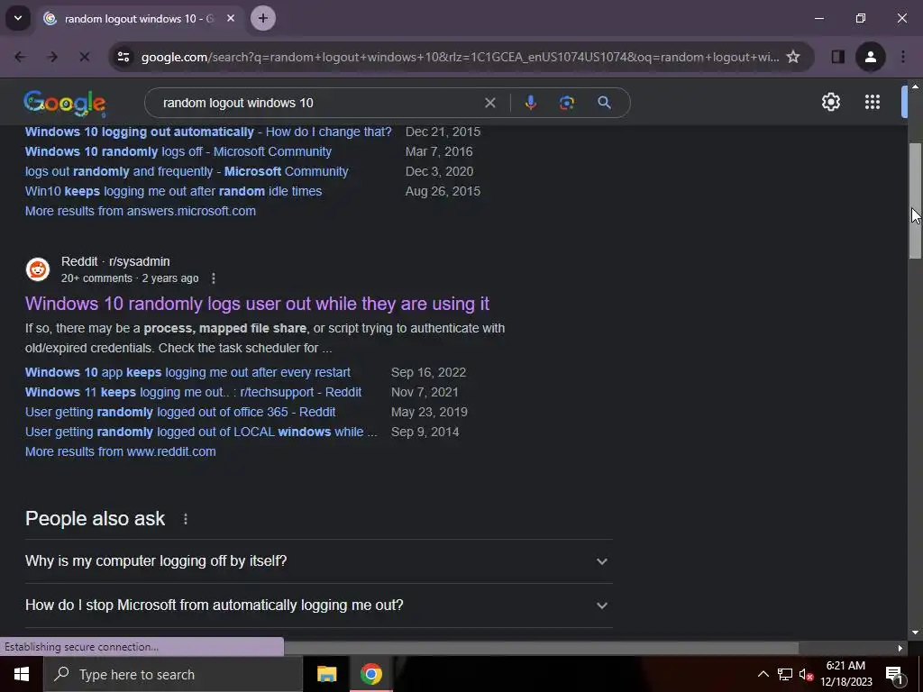
Task: Open 'Windows 10 randomly logs off' link
Action: tap(178, 151)
